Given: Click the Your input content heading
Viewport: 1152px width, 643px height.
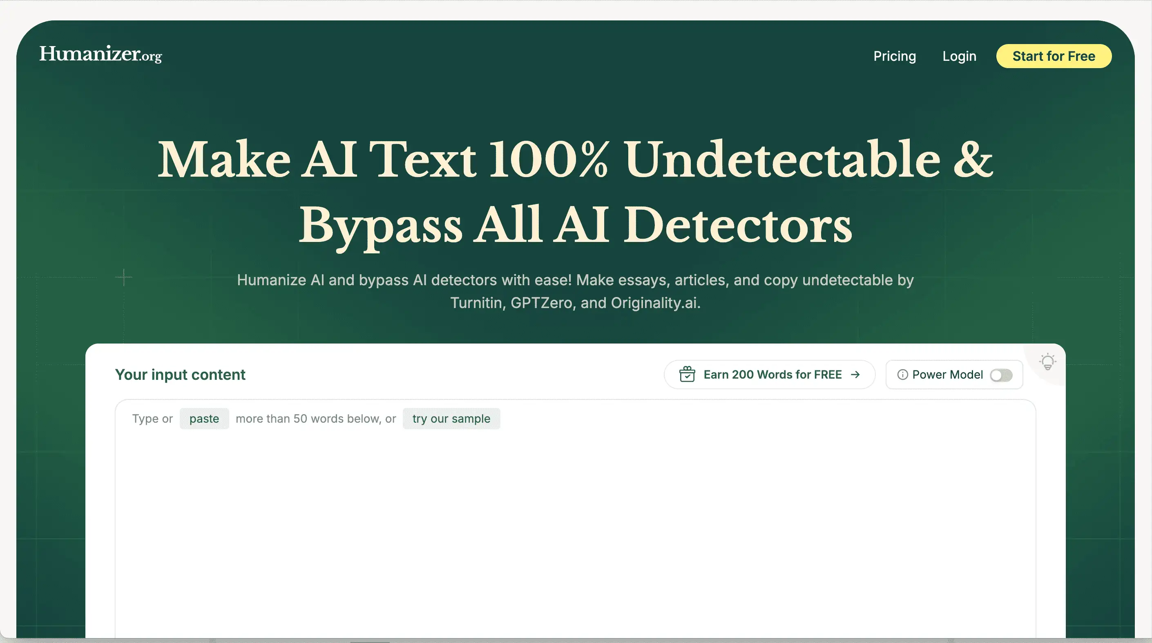Looking at the screenshot, I should pos(180,374).
